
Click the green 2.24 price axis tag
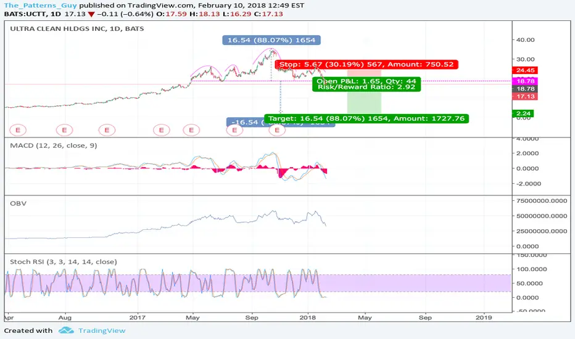[x=523, y=113]
